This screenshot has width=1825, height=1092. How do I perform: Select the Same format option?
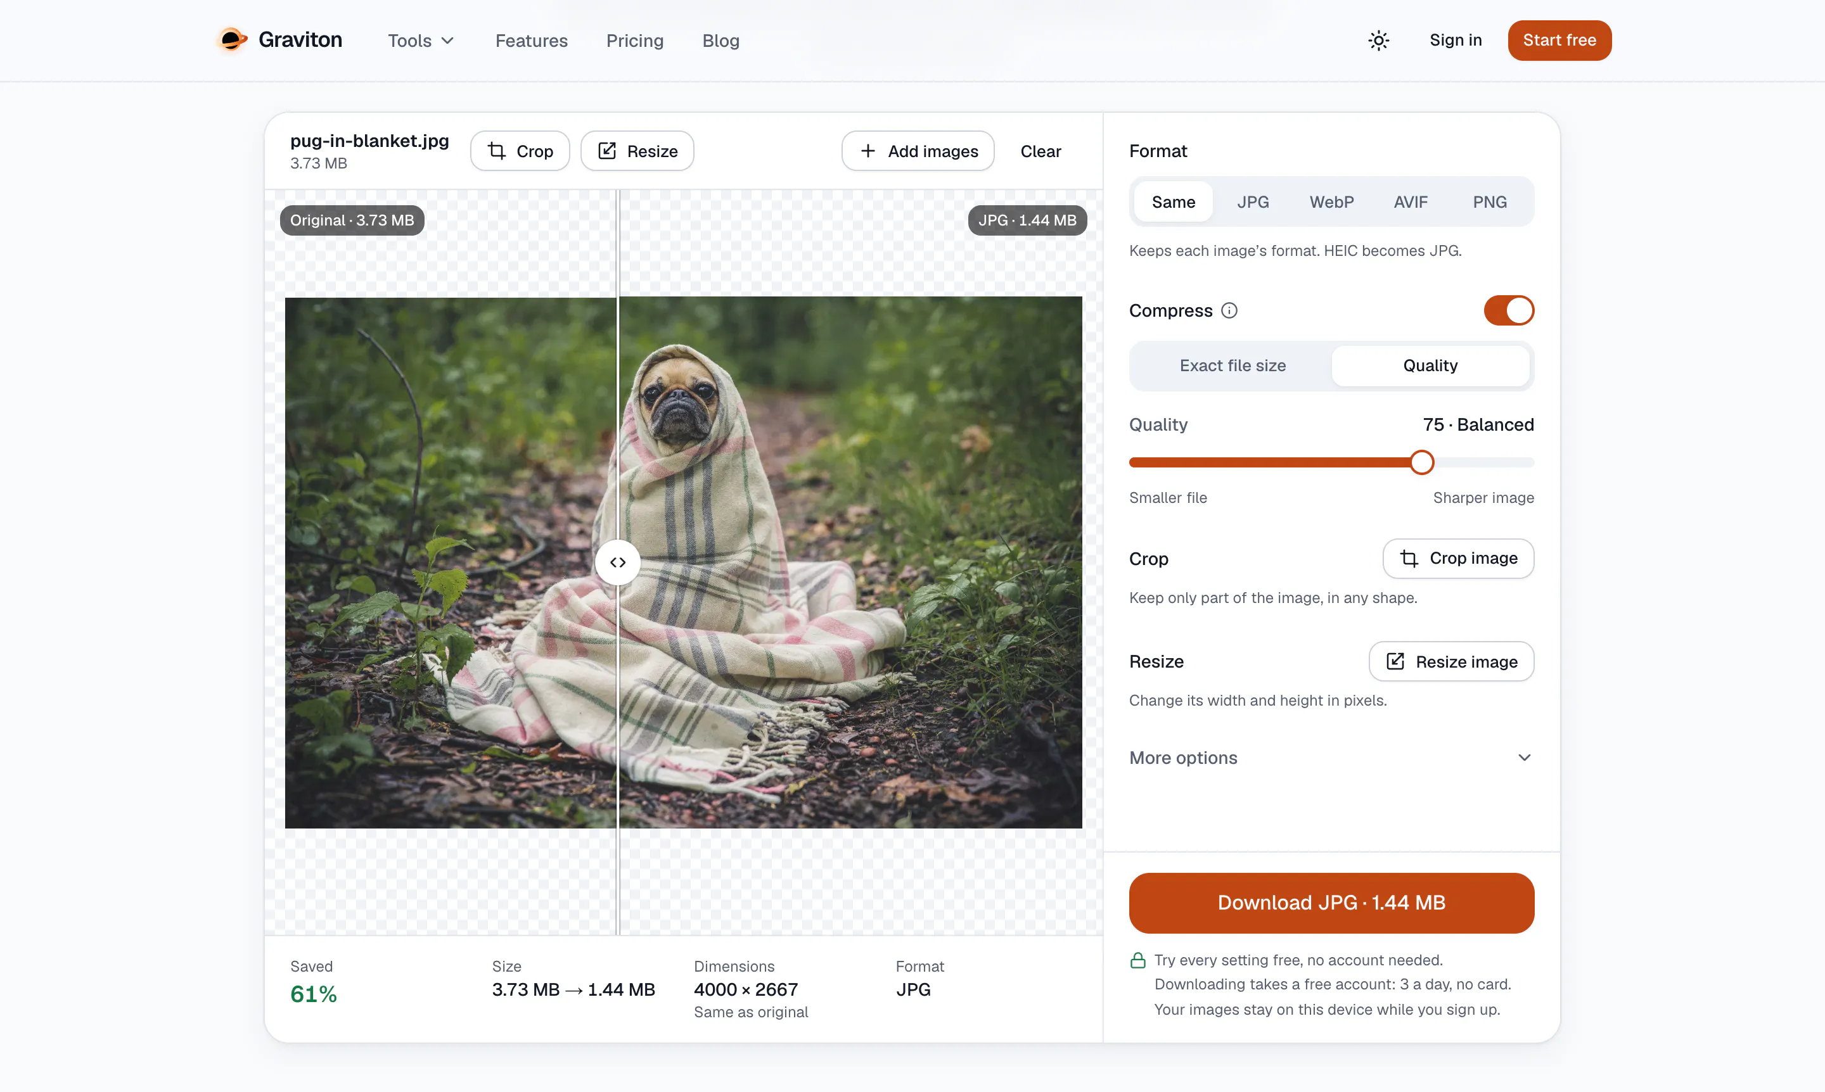pyautogui.click(x=1173, y=201)
